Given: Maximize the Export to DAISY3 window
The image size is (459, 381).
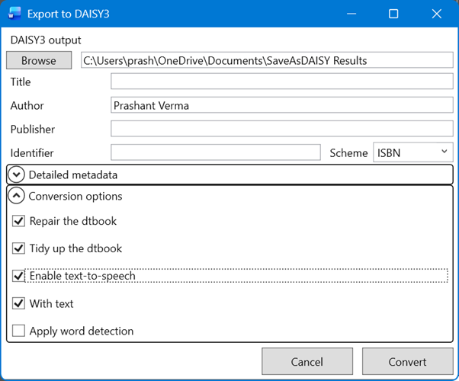Looking at the screenshot, I should point(393,14).
